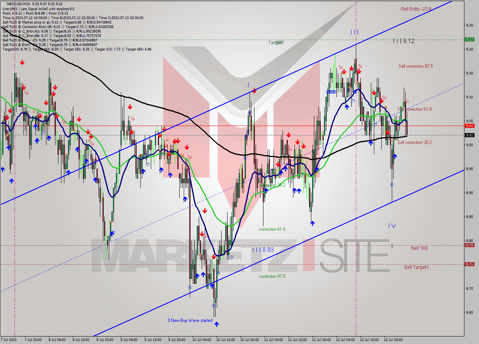Click '7 Jul 20:00' on the time axis
Screen dimensions: 479x344
click(33, 340)
